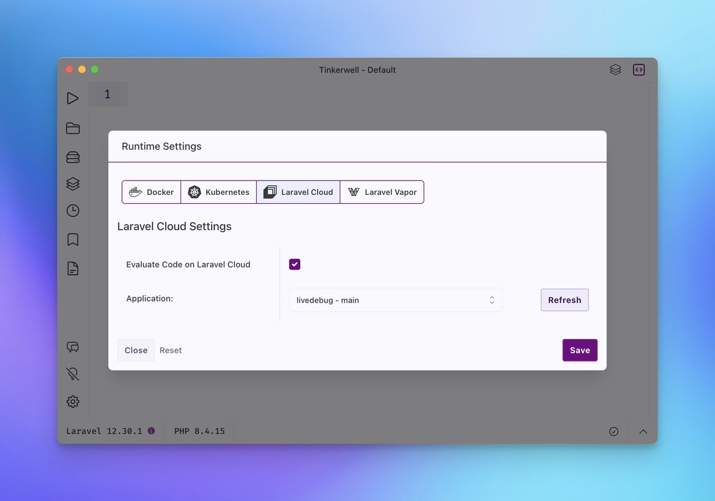
Task: Click the title bar layers icon
Action: point(615,70)
